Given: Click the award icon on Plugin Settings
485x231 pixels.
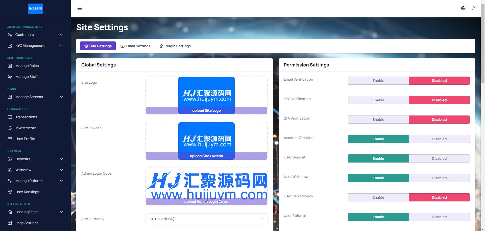Looking at the screenshot, I should coord(161,46).
